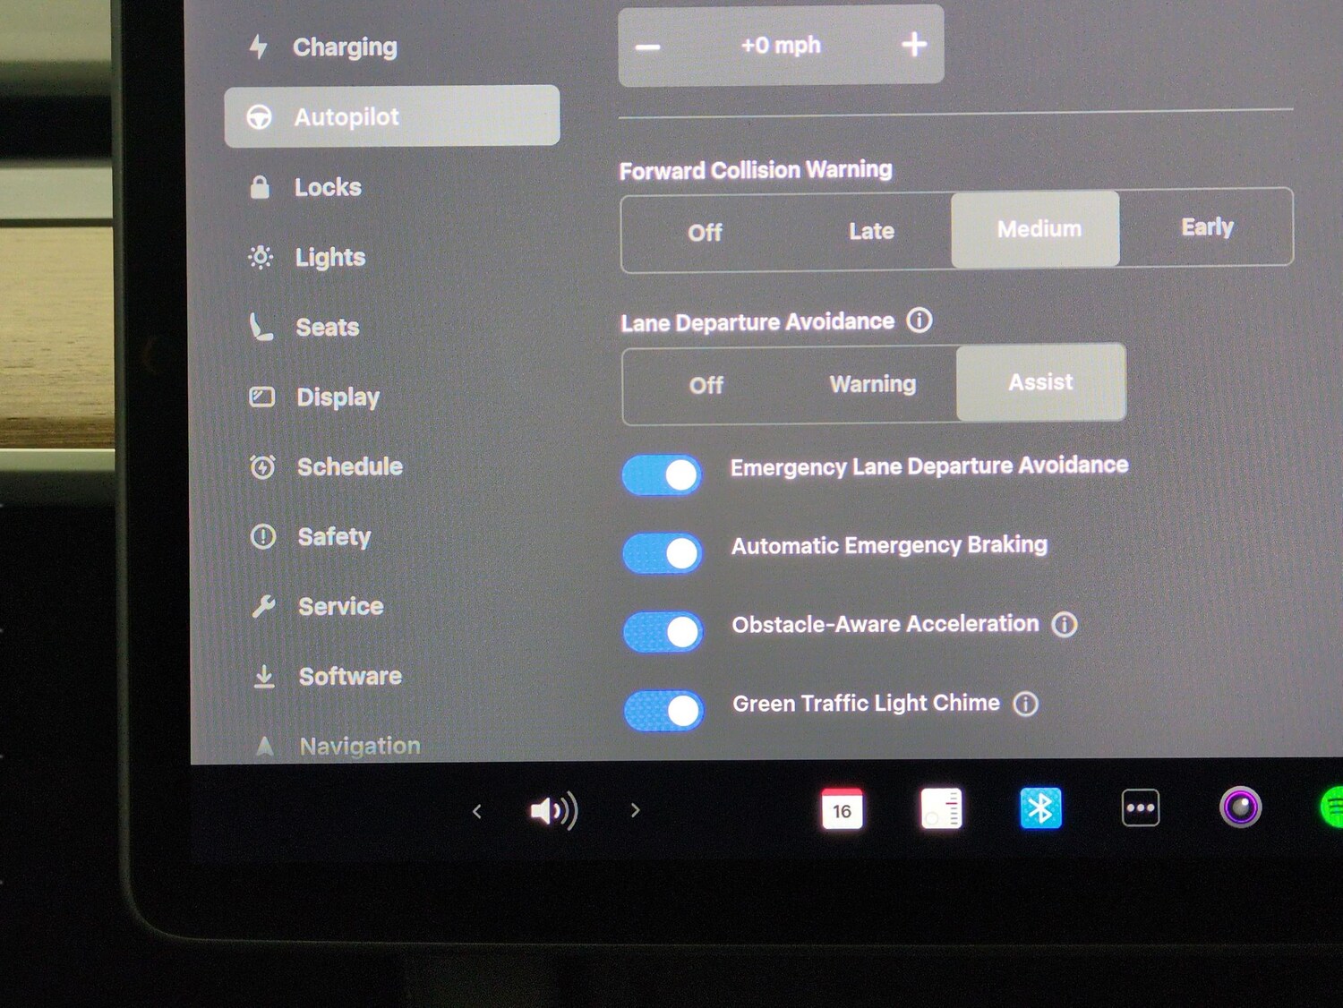
Task: Open the Obstacle-Aware Acceleration info tooltip
Action: tap(1065, 625)
